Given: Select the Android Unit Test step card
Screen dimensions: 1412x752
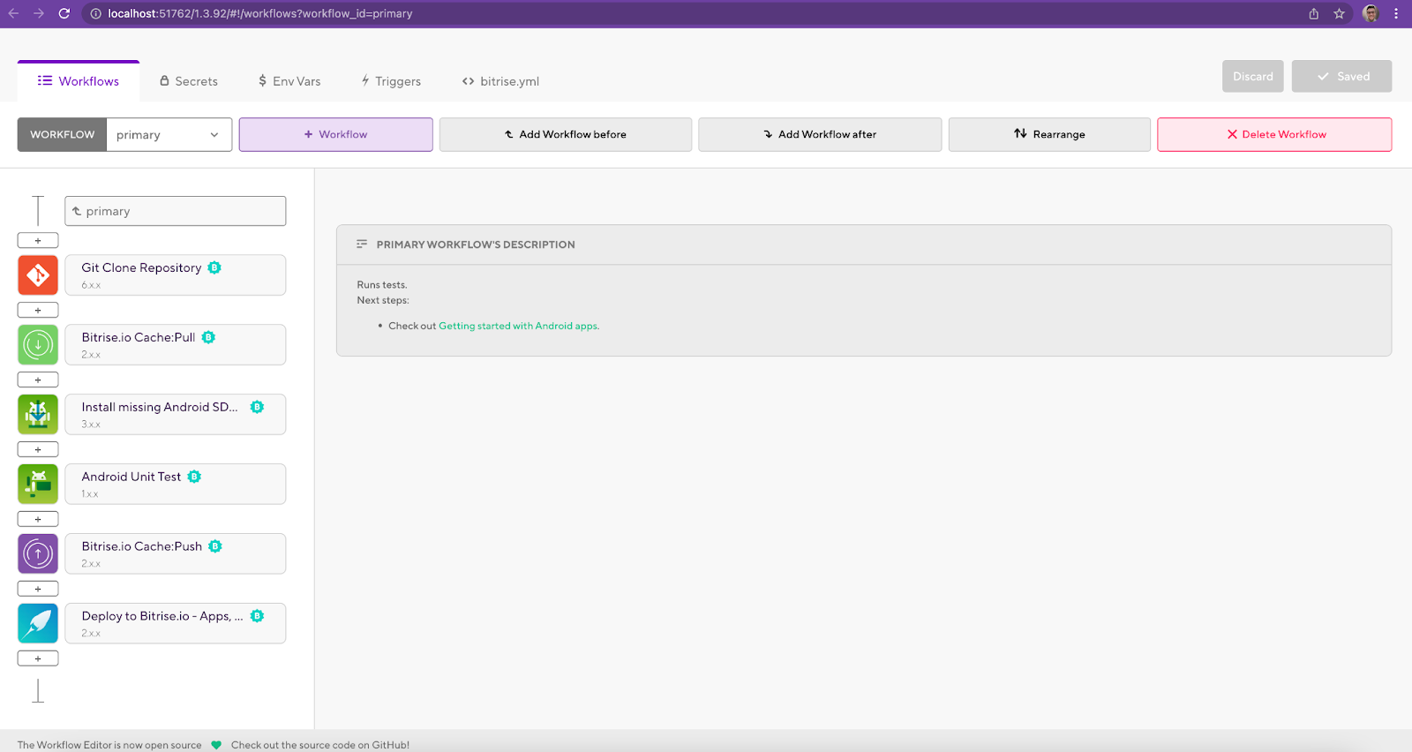Looking at the screenshot, I should coord(176,485).
